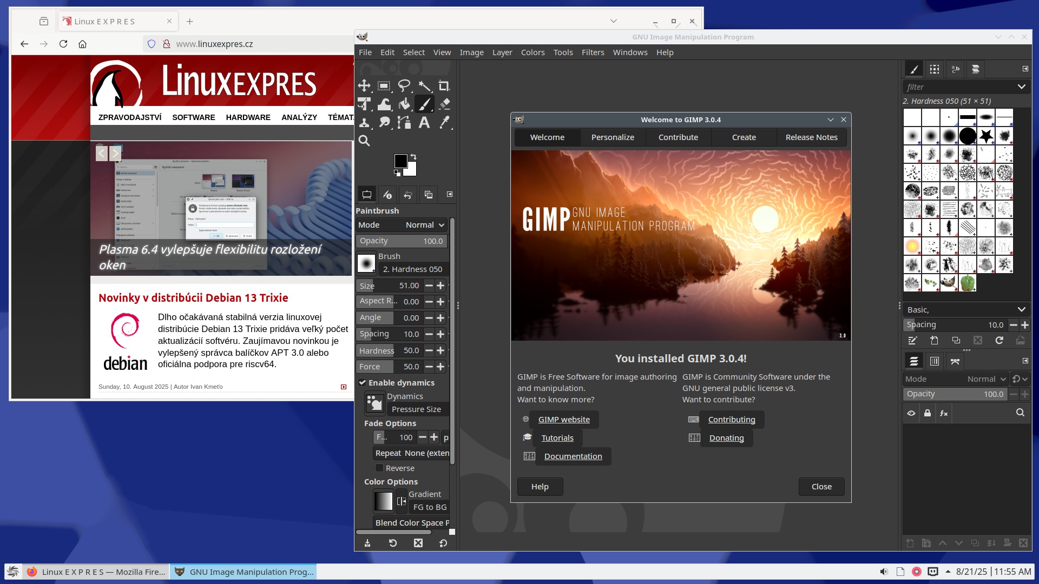Open the tool options tab menu arrow
Screen dimensions: 1039x584
449,194
